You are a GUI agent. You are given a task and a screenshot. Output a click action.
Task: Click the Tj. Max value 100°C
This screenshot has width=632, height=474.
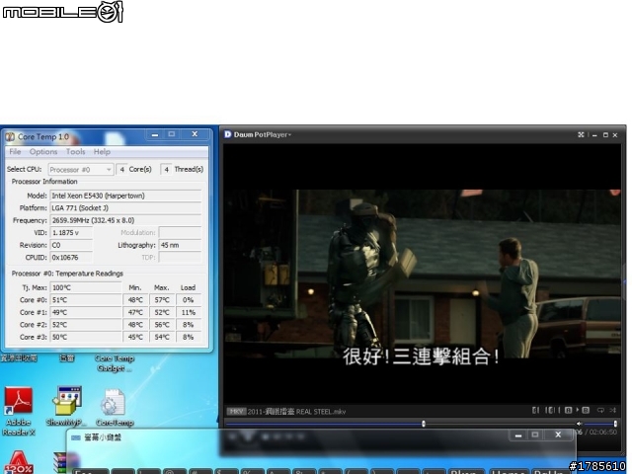pyautogui.click(x=86, y=287)
